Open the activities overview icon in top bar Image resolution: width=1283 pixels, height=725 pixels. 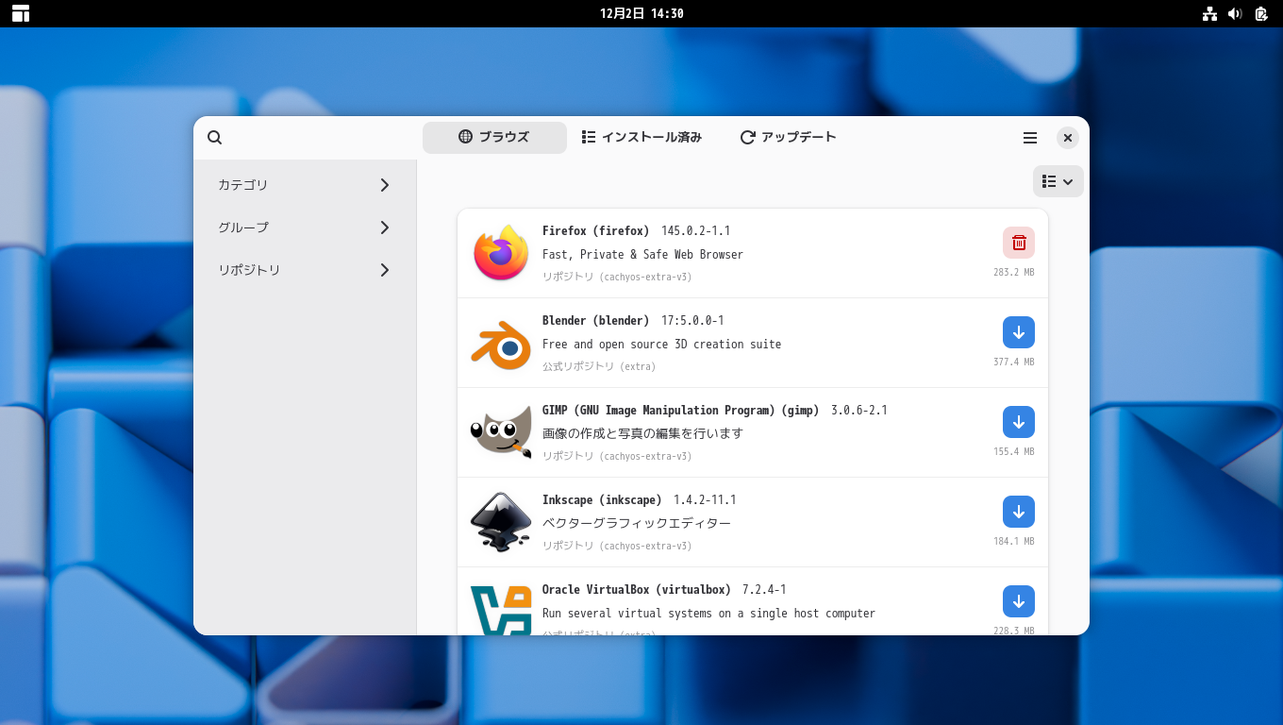point(21,13)
